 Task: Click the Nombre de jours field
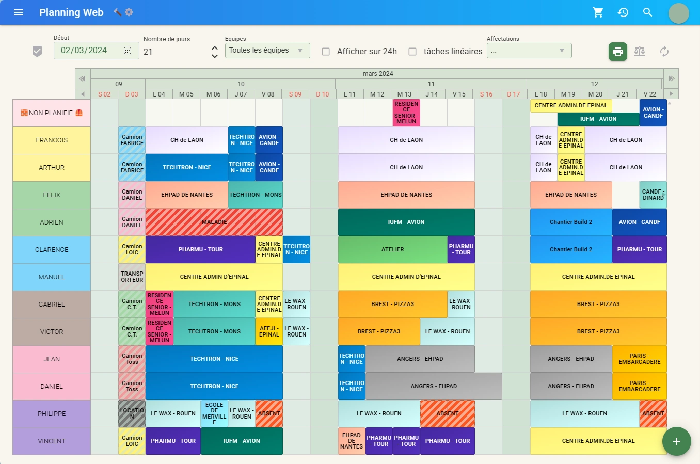[176, 52]
